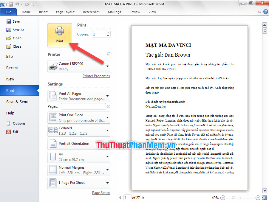Click the current page number field
269x202 pixels.
click(127, 198)
